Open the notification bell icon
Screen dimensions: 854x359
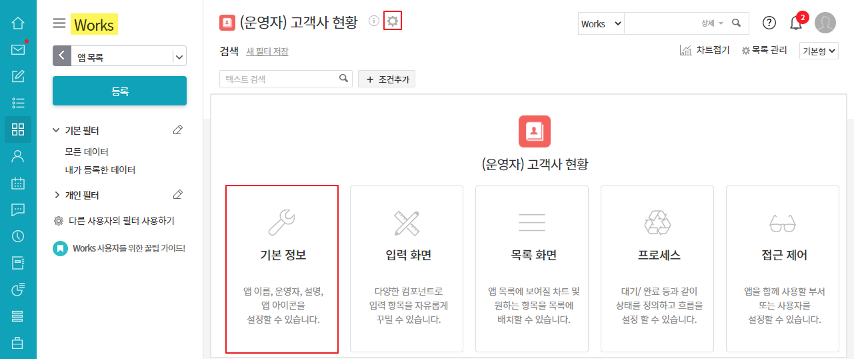795,23
